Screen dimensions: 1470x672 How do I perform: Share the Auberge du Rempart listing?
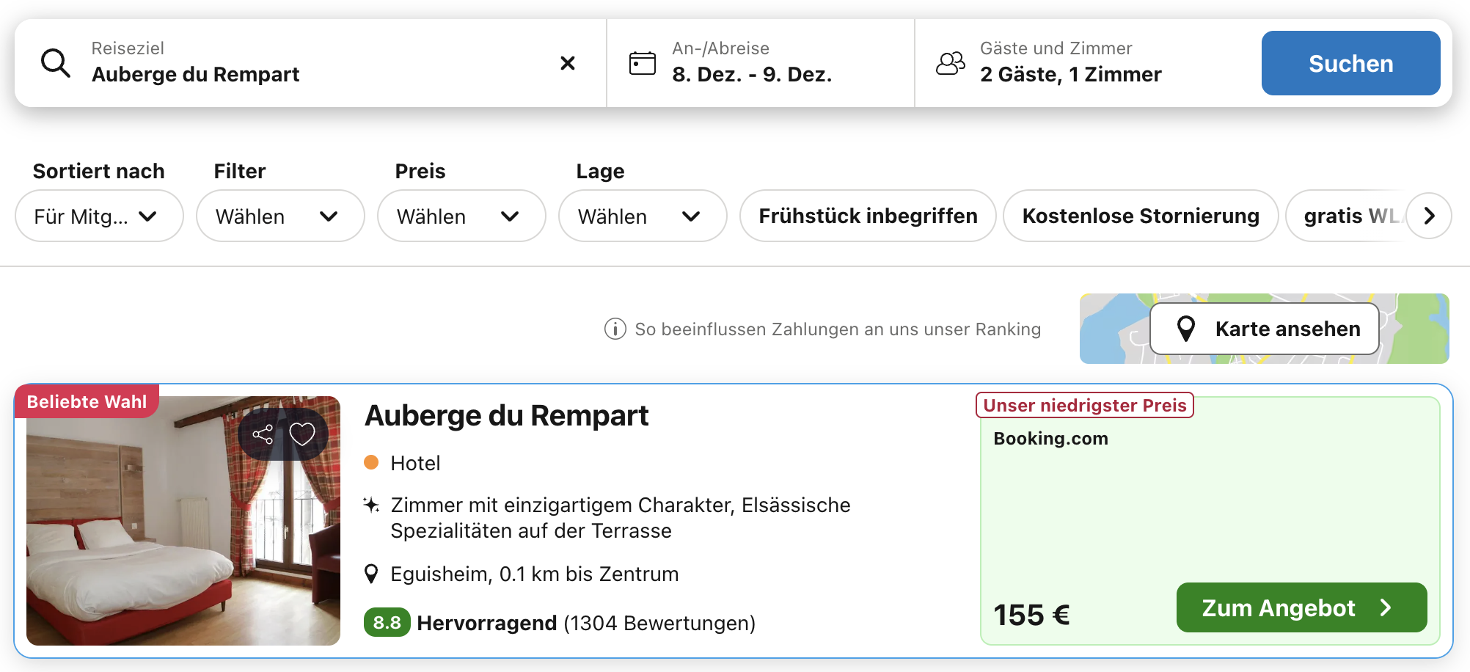[x=263, y=434]
